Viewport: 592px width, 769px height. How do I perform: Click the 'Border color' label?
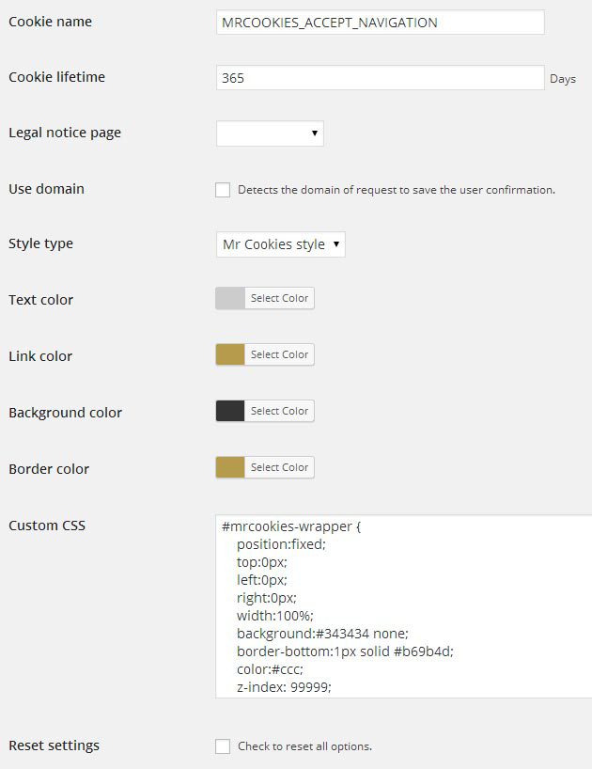click(49, 469)
